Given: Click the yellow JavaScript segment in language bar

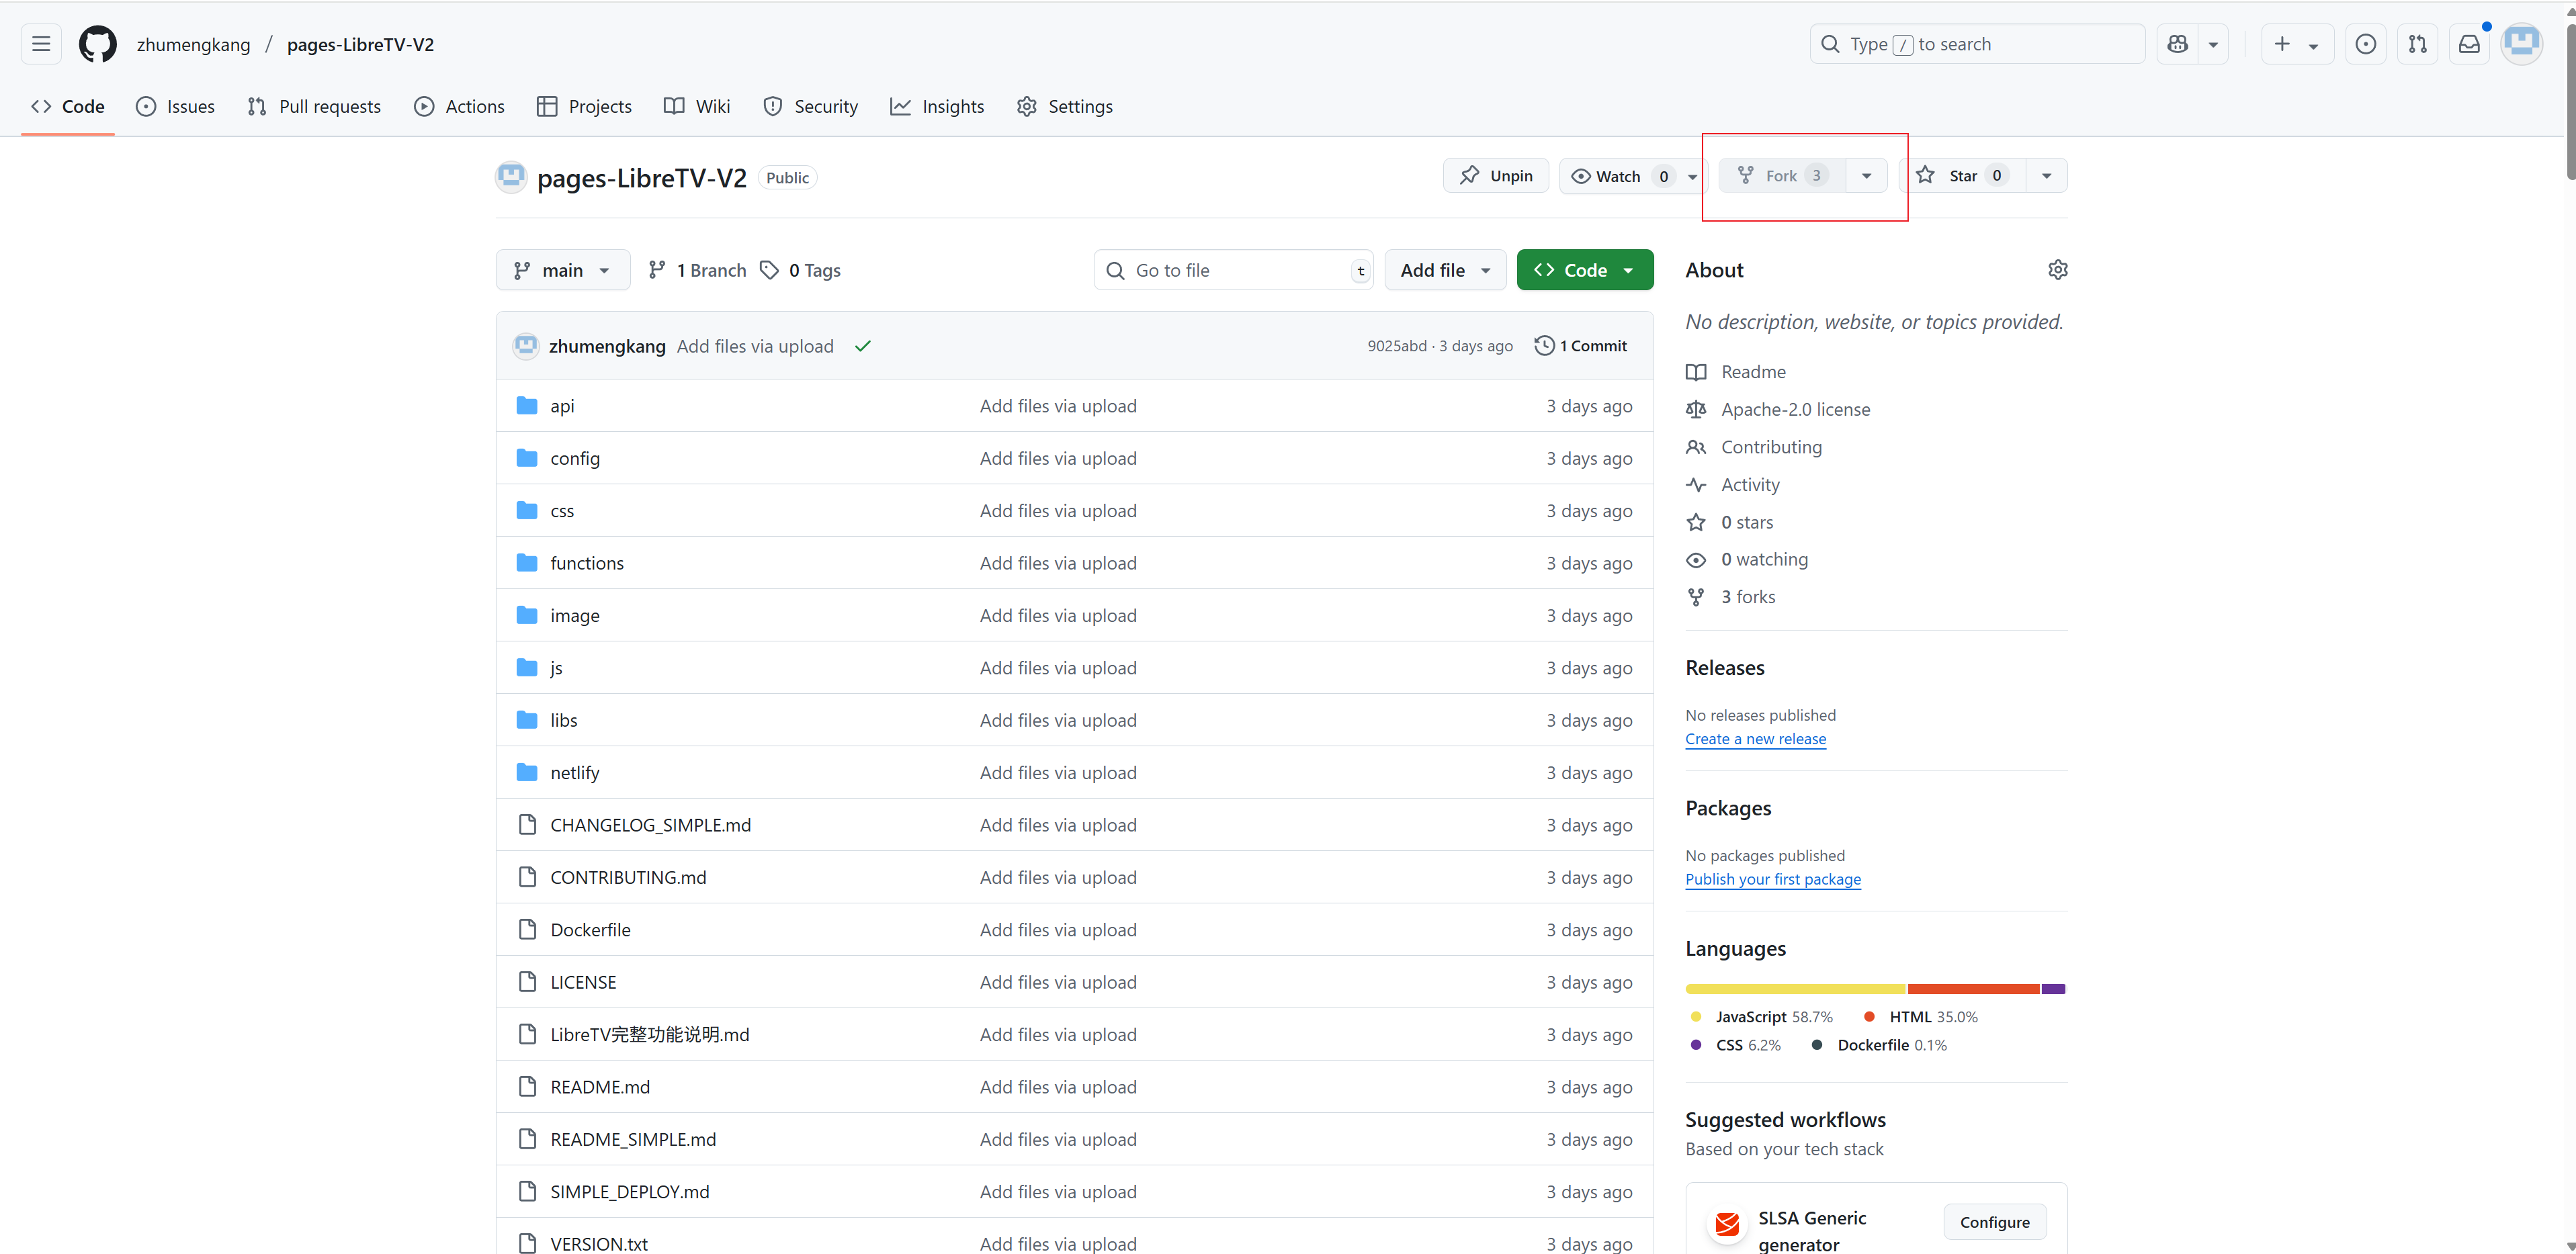Looking at the screenshot, I should 1796,989.
